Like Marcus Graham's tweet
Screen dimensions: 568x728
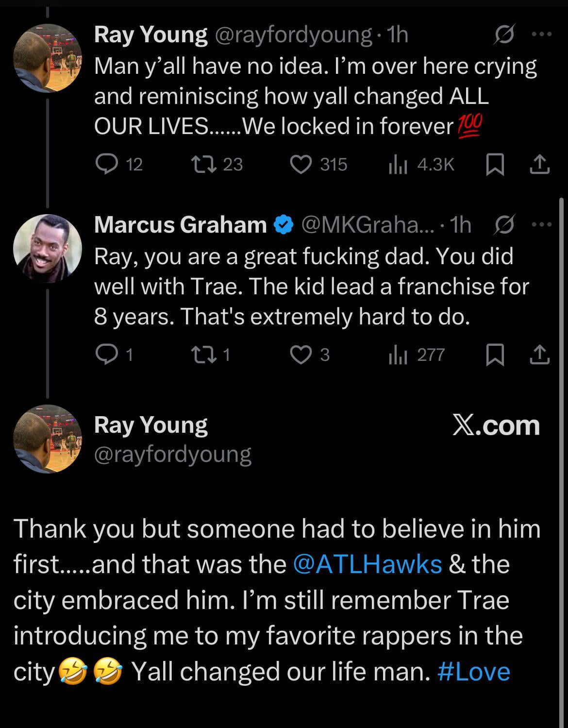tap(301, 355)
